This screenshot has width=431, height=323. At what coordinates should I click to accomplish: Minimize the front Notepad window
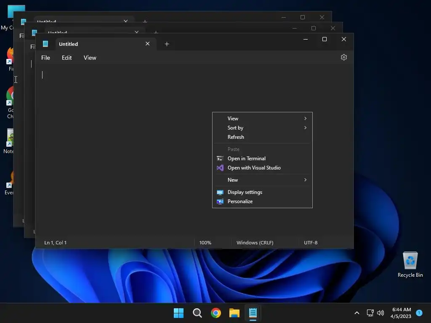(x=306, y=39)
